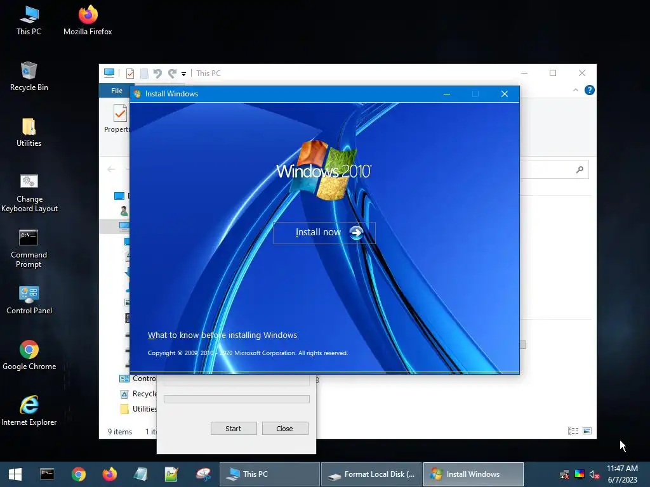650x487 pixels.
Task: Click the muted volume tray icon
Action: [594, 474]
